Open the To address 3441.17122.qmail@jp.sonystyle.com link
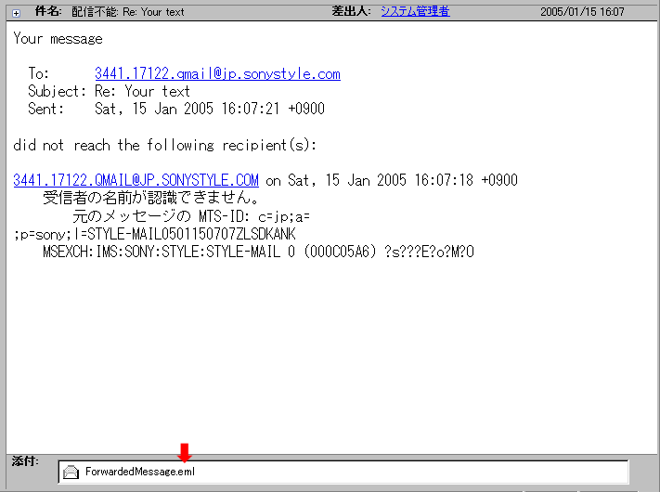 (217, 73)
